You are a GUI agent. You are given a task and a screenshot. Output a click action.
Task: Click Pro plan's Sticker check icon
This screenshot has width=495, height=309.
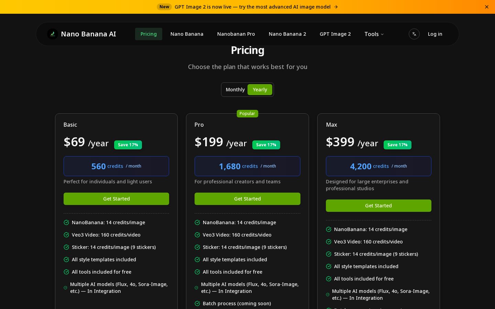197,247
